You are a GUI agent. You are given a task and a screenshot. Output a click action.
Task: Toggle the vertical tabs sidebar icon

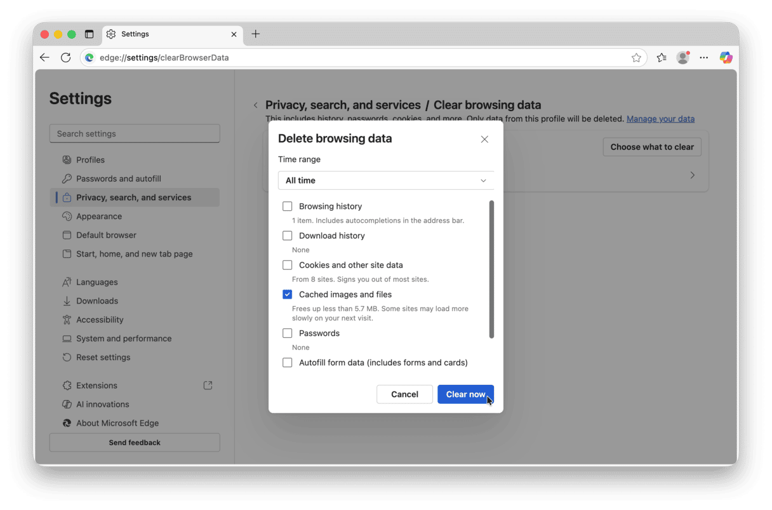coord(90,34)
